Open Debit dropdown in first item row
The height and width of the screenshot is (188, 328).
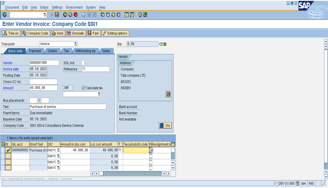[x=58, y=150]
